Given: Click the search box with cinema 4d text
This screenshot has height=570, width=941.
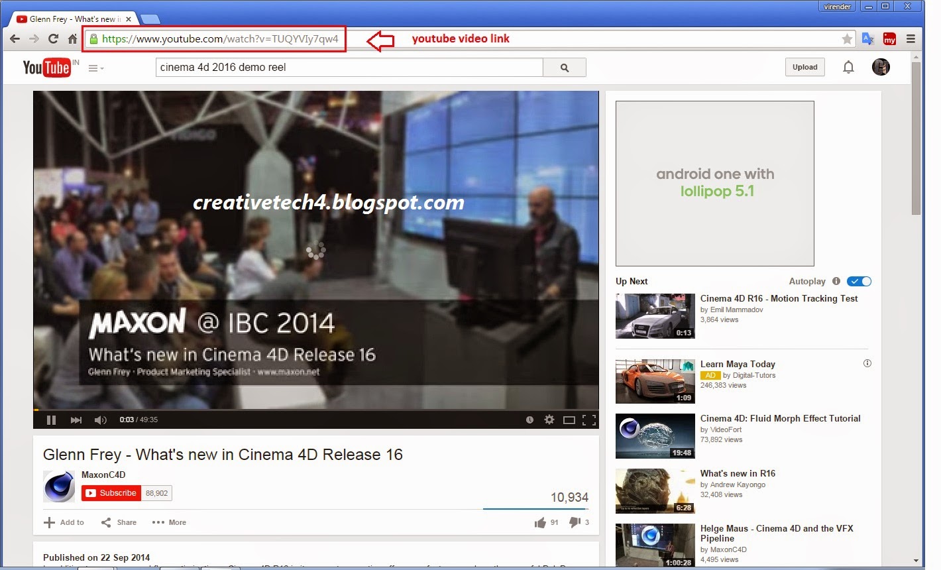Looking at the screenshot, I should point(349,68).
